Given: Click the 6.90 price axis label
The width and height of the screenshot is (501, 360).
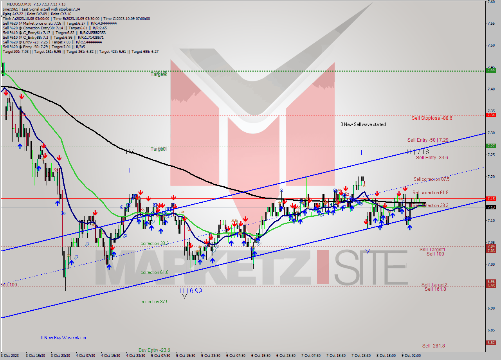Looking at the screenshot, I should pos(491,308).
